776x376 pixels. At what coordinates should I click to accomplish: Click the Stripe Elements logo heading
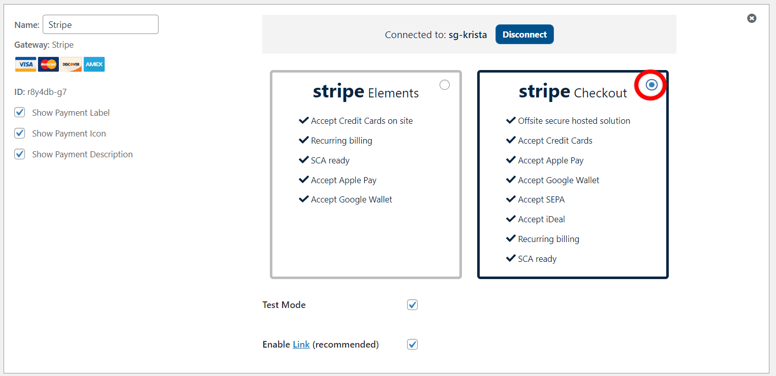365,92
